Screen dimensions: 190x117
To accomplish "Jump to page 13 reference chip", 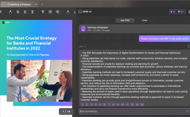I will (137, 105).
